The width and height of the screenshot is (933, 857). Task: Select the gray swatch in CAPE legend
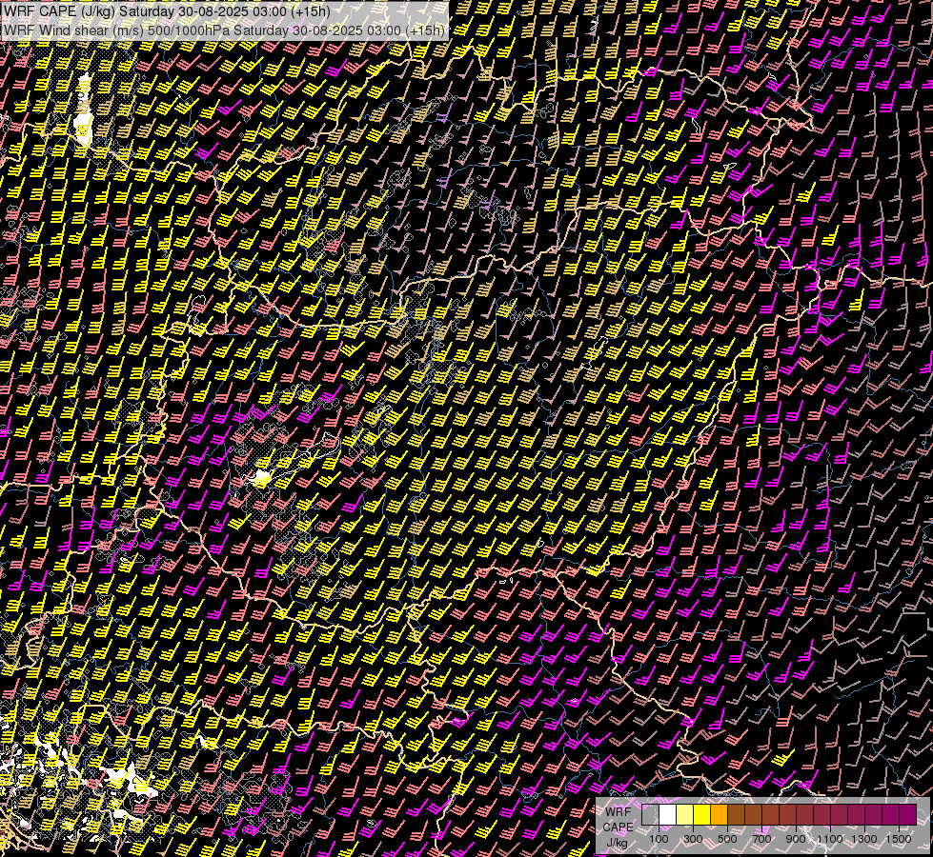[650, 814]
